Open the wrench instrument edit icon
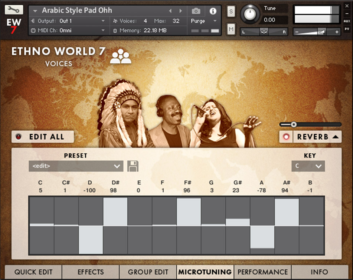The height and width of the screenshot is (280, 353). tap(14, 10)
